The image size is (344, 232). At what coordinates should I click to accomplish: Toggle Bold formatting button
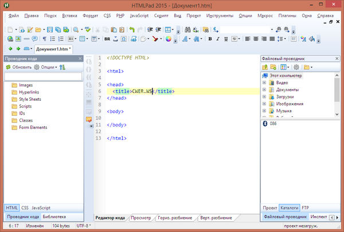(210, 40)
